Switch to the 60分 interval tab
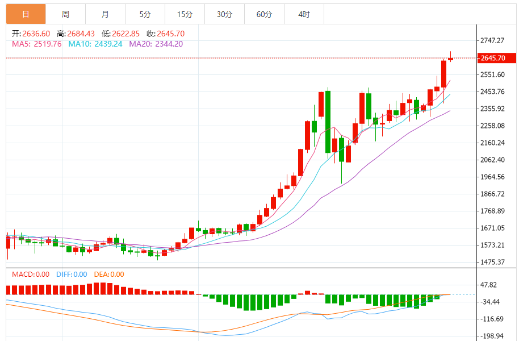Viewport: 519px width, 341px height. pos(264,14)
